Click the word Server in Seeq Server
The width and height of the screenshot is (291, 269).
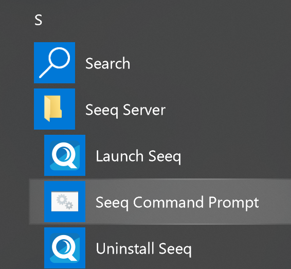coord(144,110)
